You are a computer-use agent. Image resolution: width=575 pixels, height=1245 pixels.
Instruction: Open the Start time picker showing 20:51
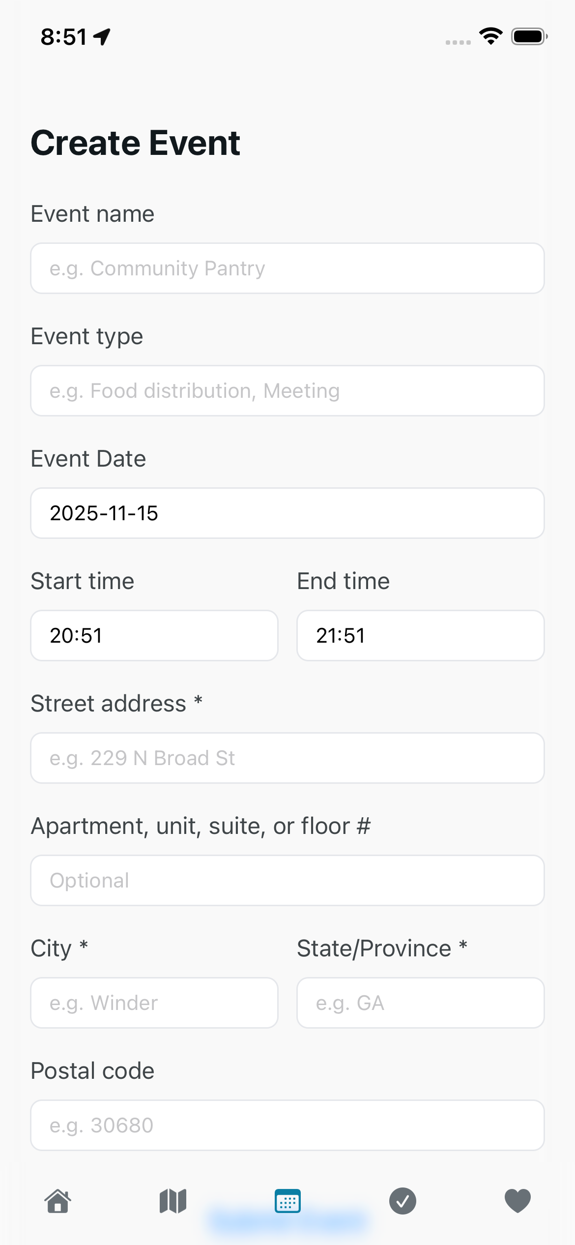pos(154,636)
